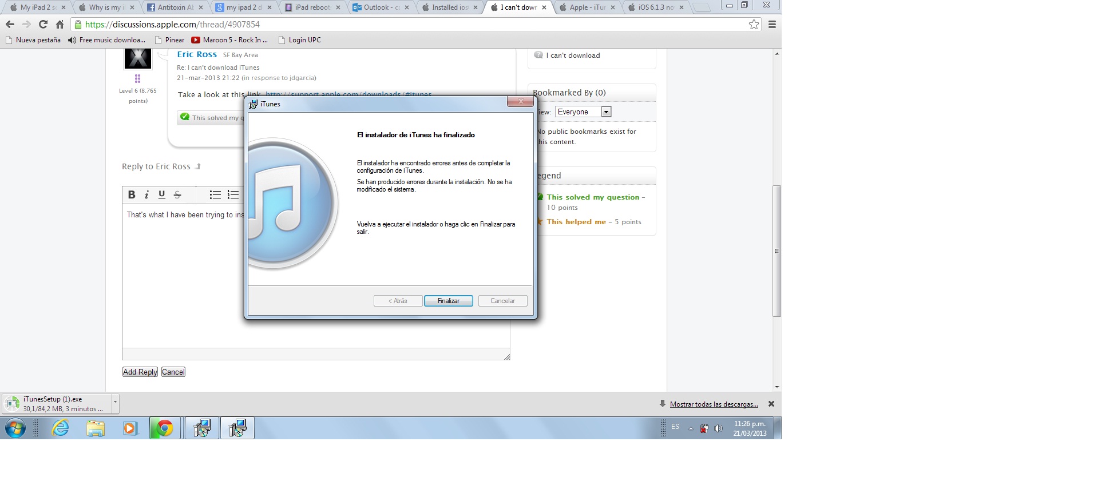
Task: Cancel the reply to Eric Ross
Action: [x=173, y=372]
